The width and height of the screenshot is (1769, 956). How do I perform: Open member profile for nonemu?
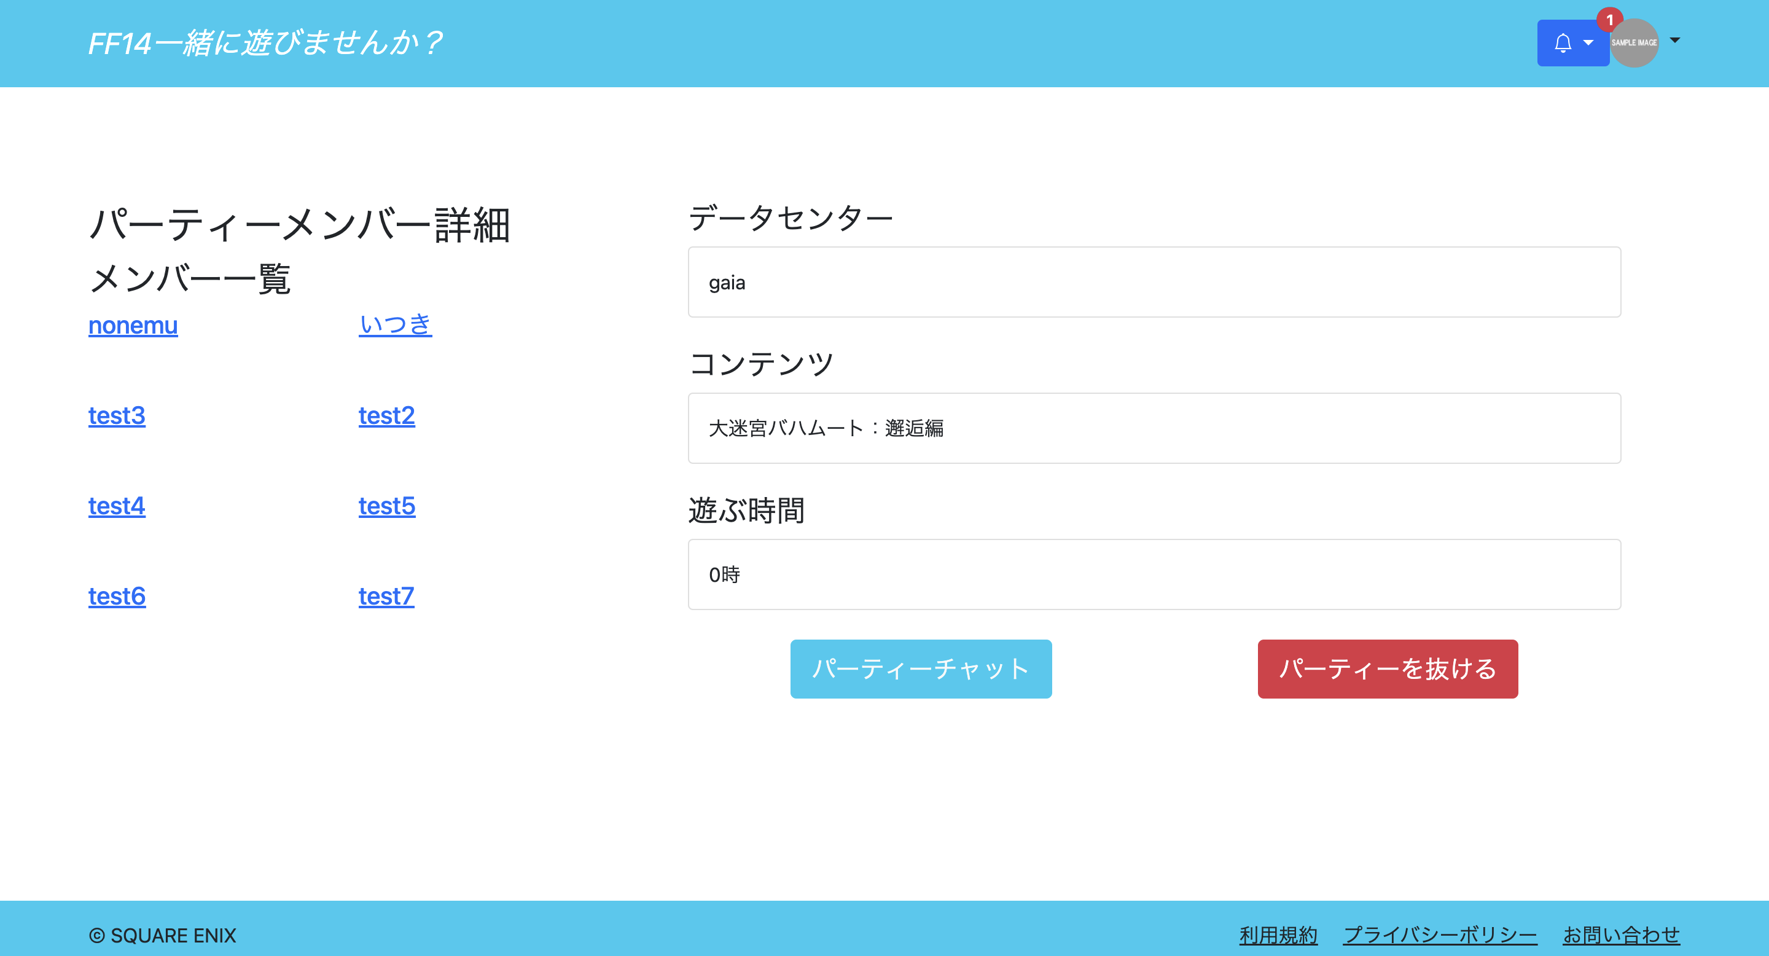133,325
